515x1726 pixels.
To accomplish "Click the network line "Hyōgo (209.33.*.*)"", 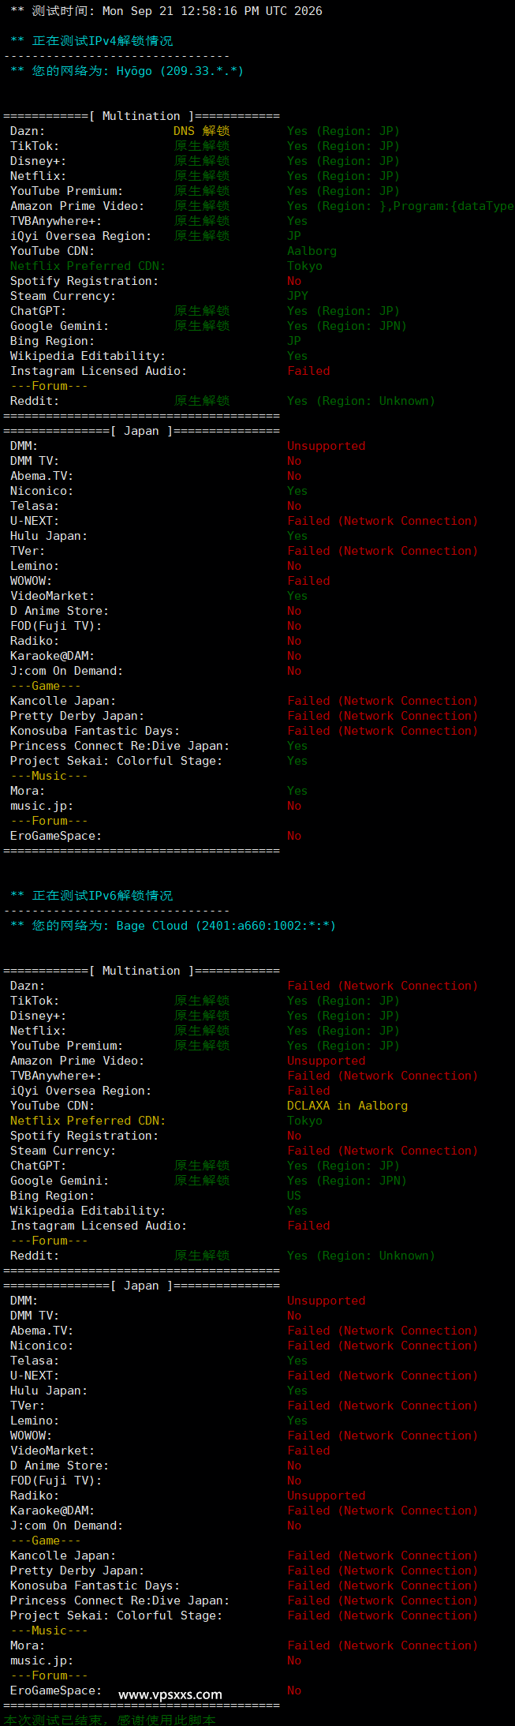I will point(180,71).
